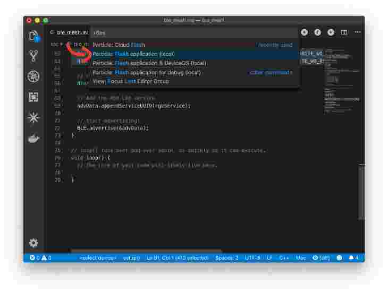388x293 pixels.
Task: Toggle the eye (off) indicator in status bar
Action: pyautogui.click(x=321, y=257)
